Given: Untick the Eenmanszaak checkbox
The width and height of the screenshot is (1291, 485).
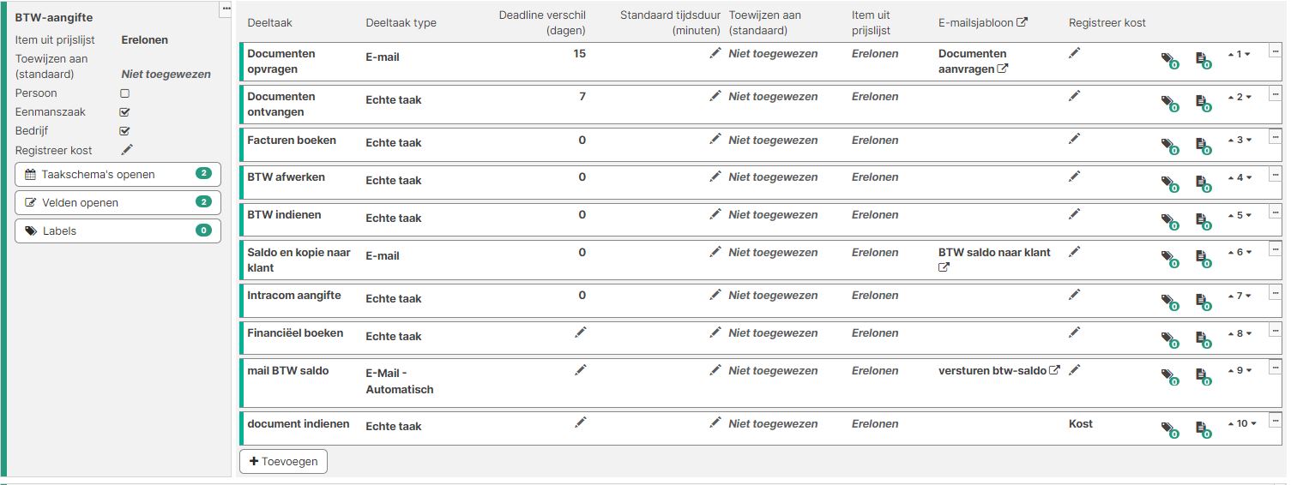Looking at the screenshot, I should pyautogui.click(x=124, y=112).
